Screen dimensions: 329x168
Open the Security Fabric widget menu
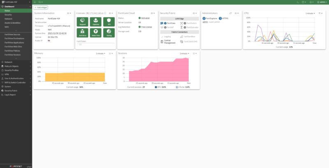coord(195,13)
